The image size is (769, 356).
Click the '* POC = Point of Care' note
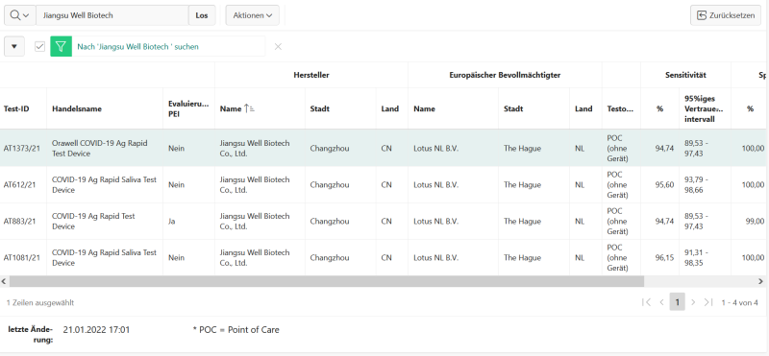pyautogui.click(x=236, y=329)
